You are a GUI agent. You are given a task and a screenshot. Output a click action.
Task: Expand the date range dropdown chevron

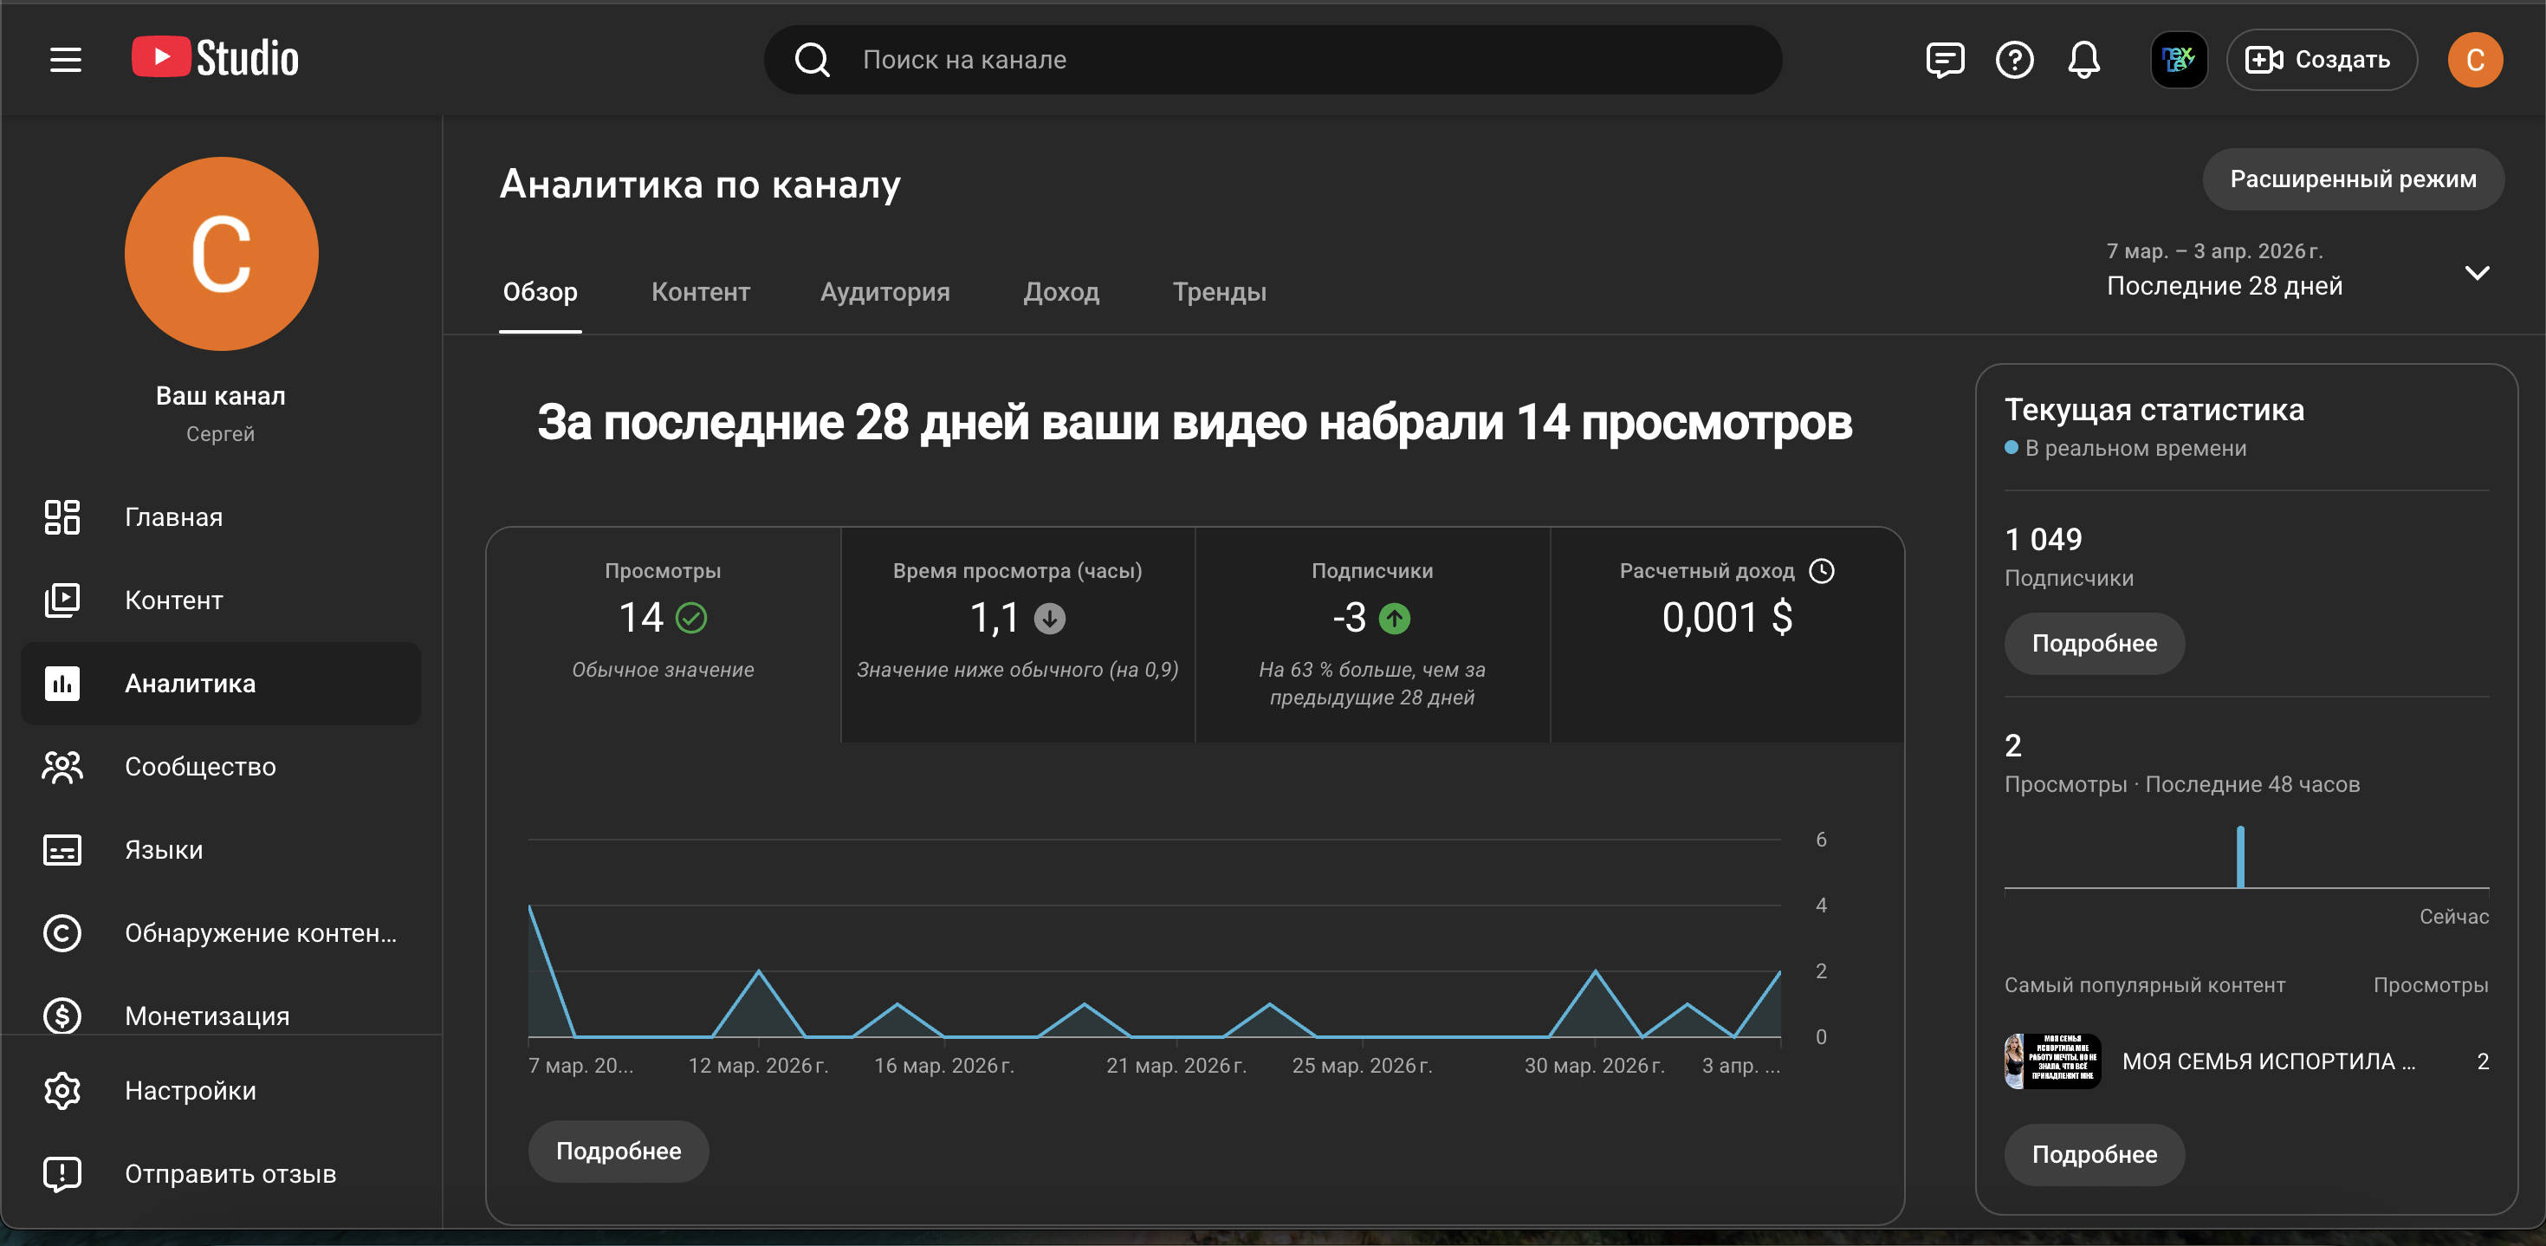[2476, 273]
